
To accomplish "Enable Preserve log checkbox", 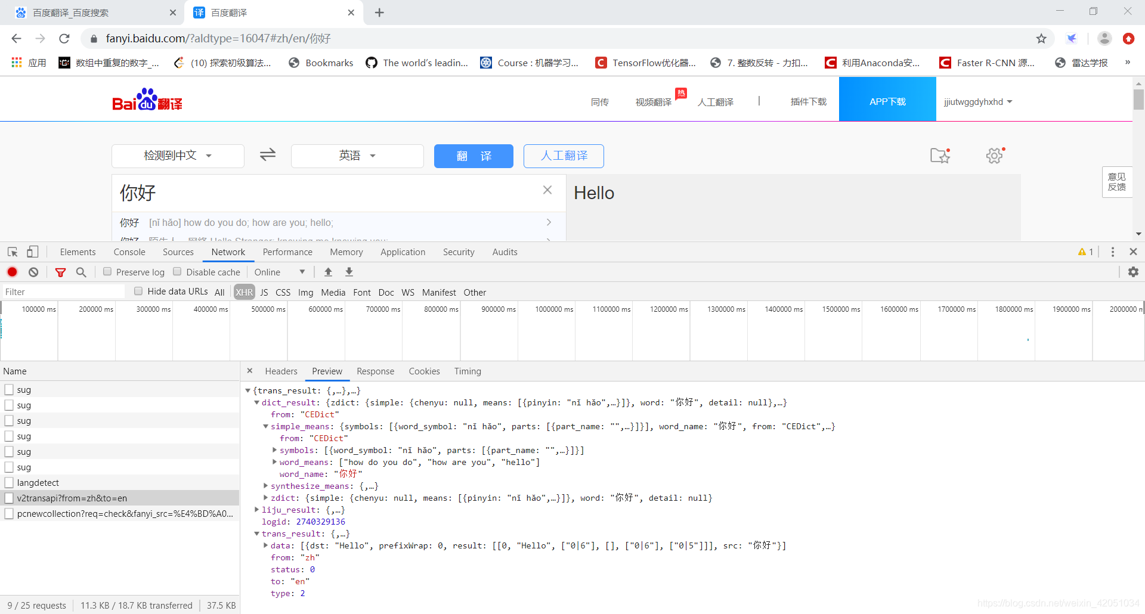I will tap(107, 272).
